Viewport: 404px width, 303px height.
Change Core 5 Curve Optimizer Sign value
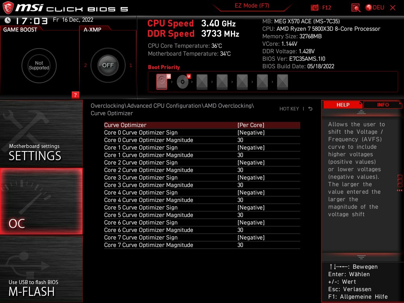(251, 208)
